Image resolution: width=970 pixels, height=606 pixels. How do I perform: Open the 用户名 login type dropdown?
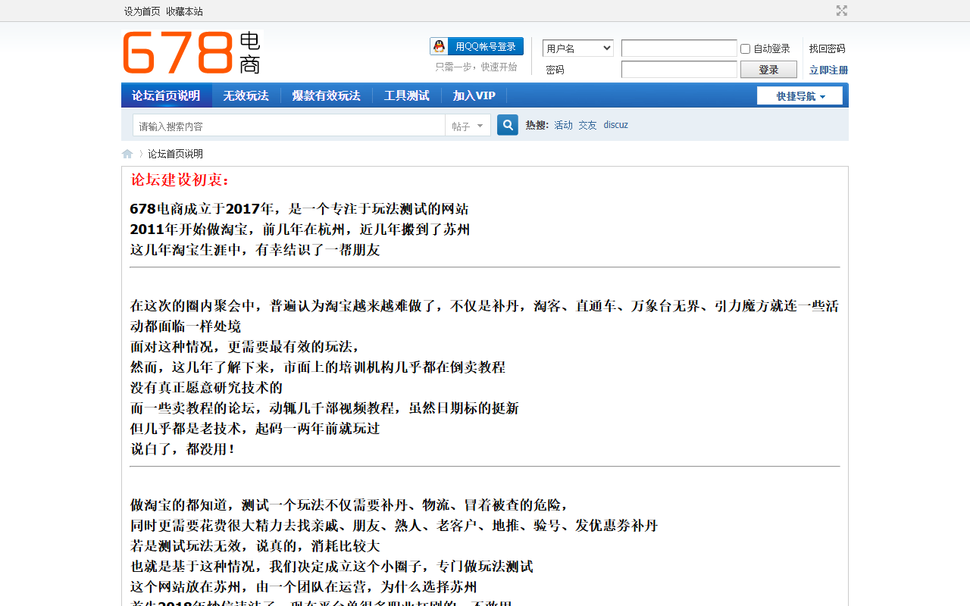[x=578, y=48]
